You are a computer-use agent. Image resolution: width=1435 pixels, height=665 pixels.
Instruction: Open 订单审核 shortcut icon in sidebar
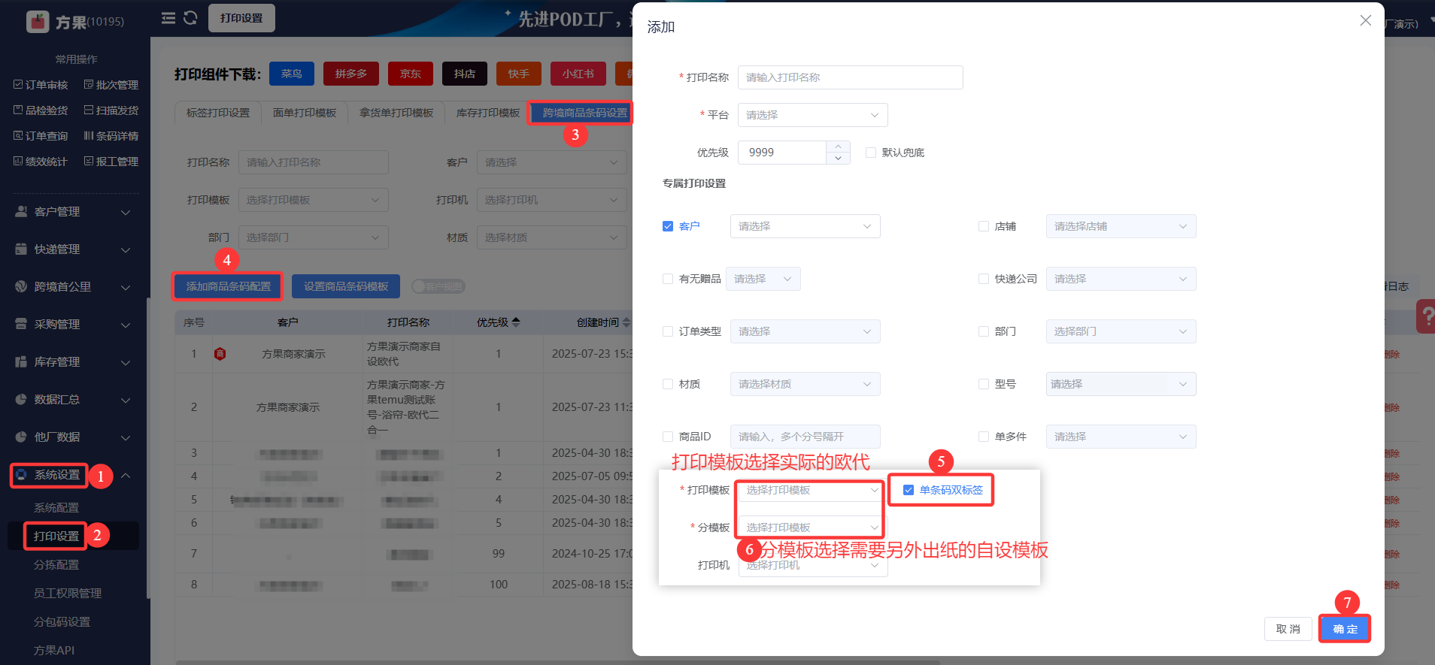coord(18,84)
